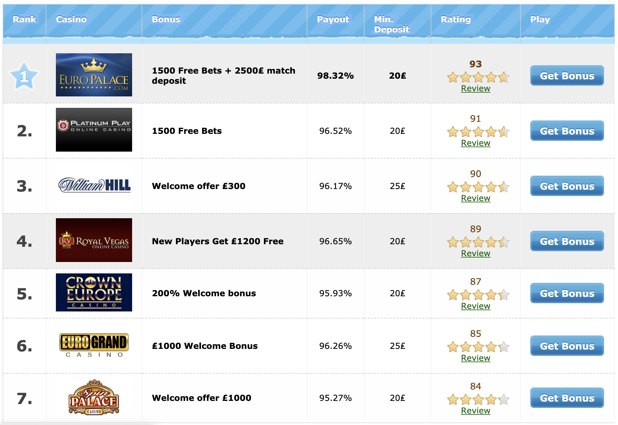This screenshot has height=425, width=618.
Task: Click the Min. Deposit column header
Action: tap(392, 24)
